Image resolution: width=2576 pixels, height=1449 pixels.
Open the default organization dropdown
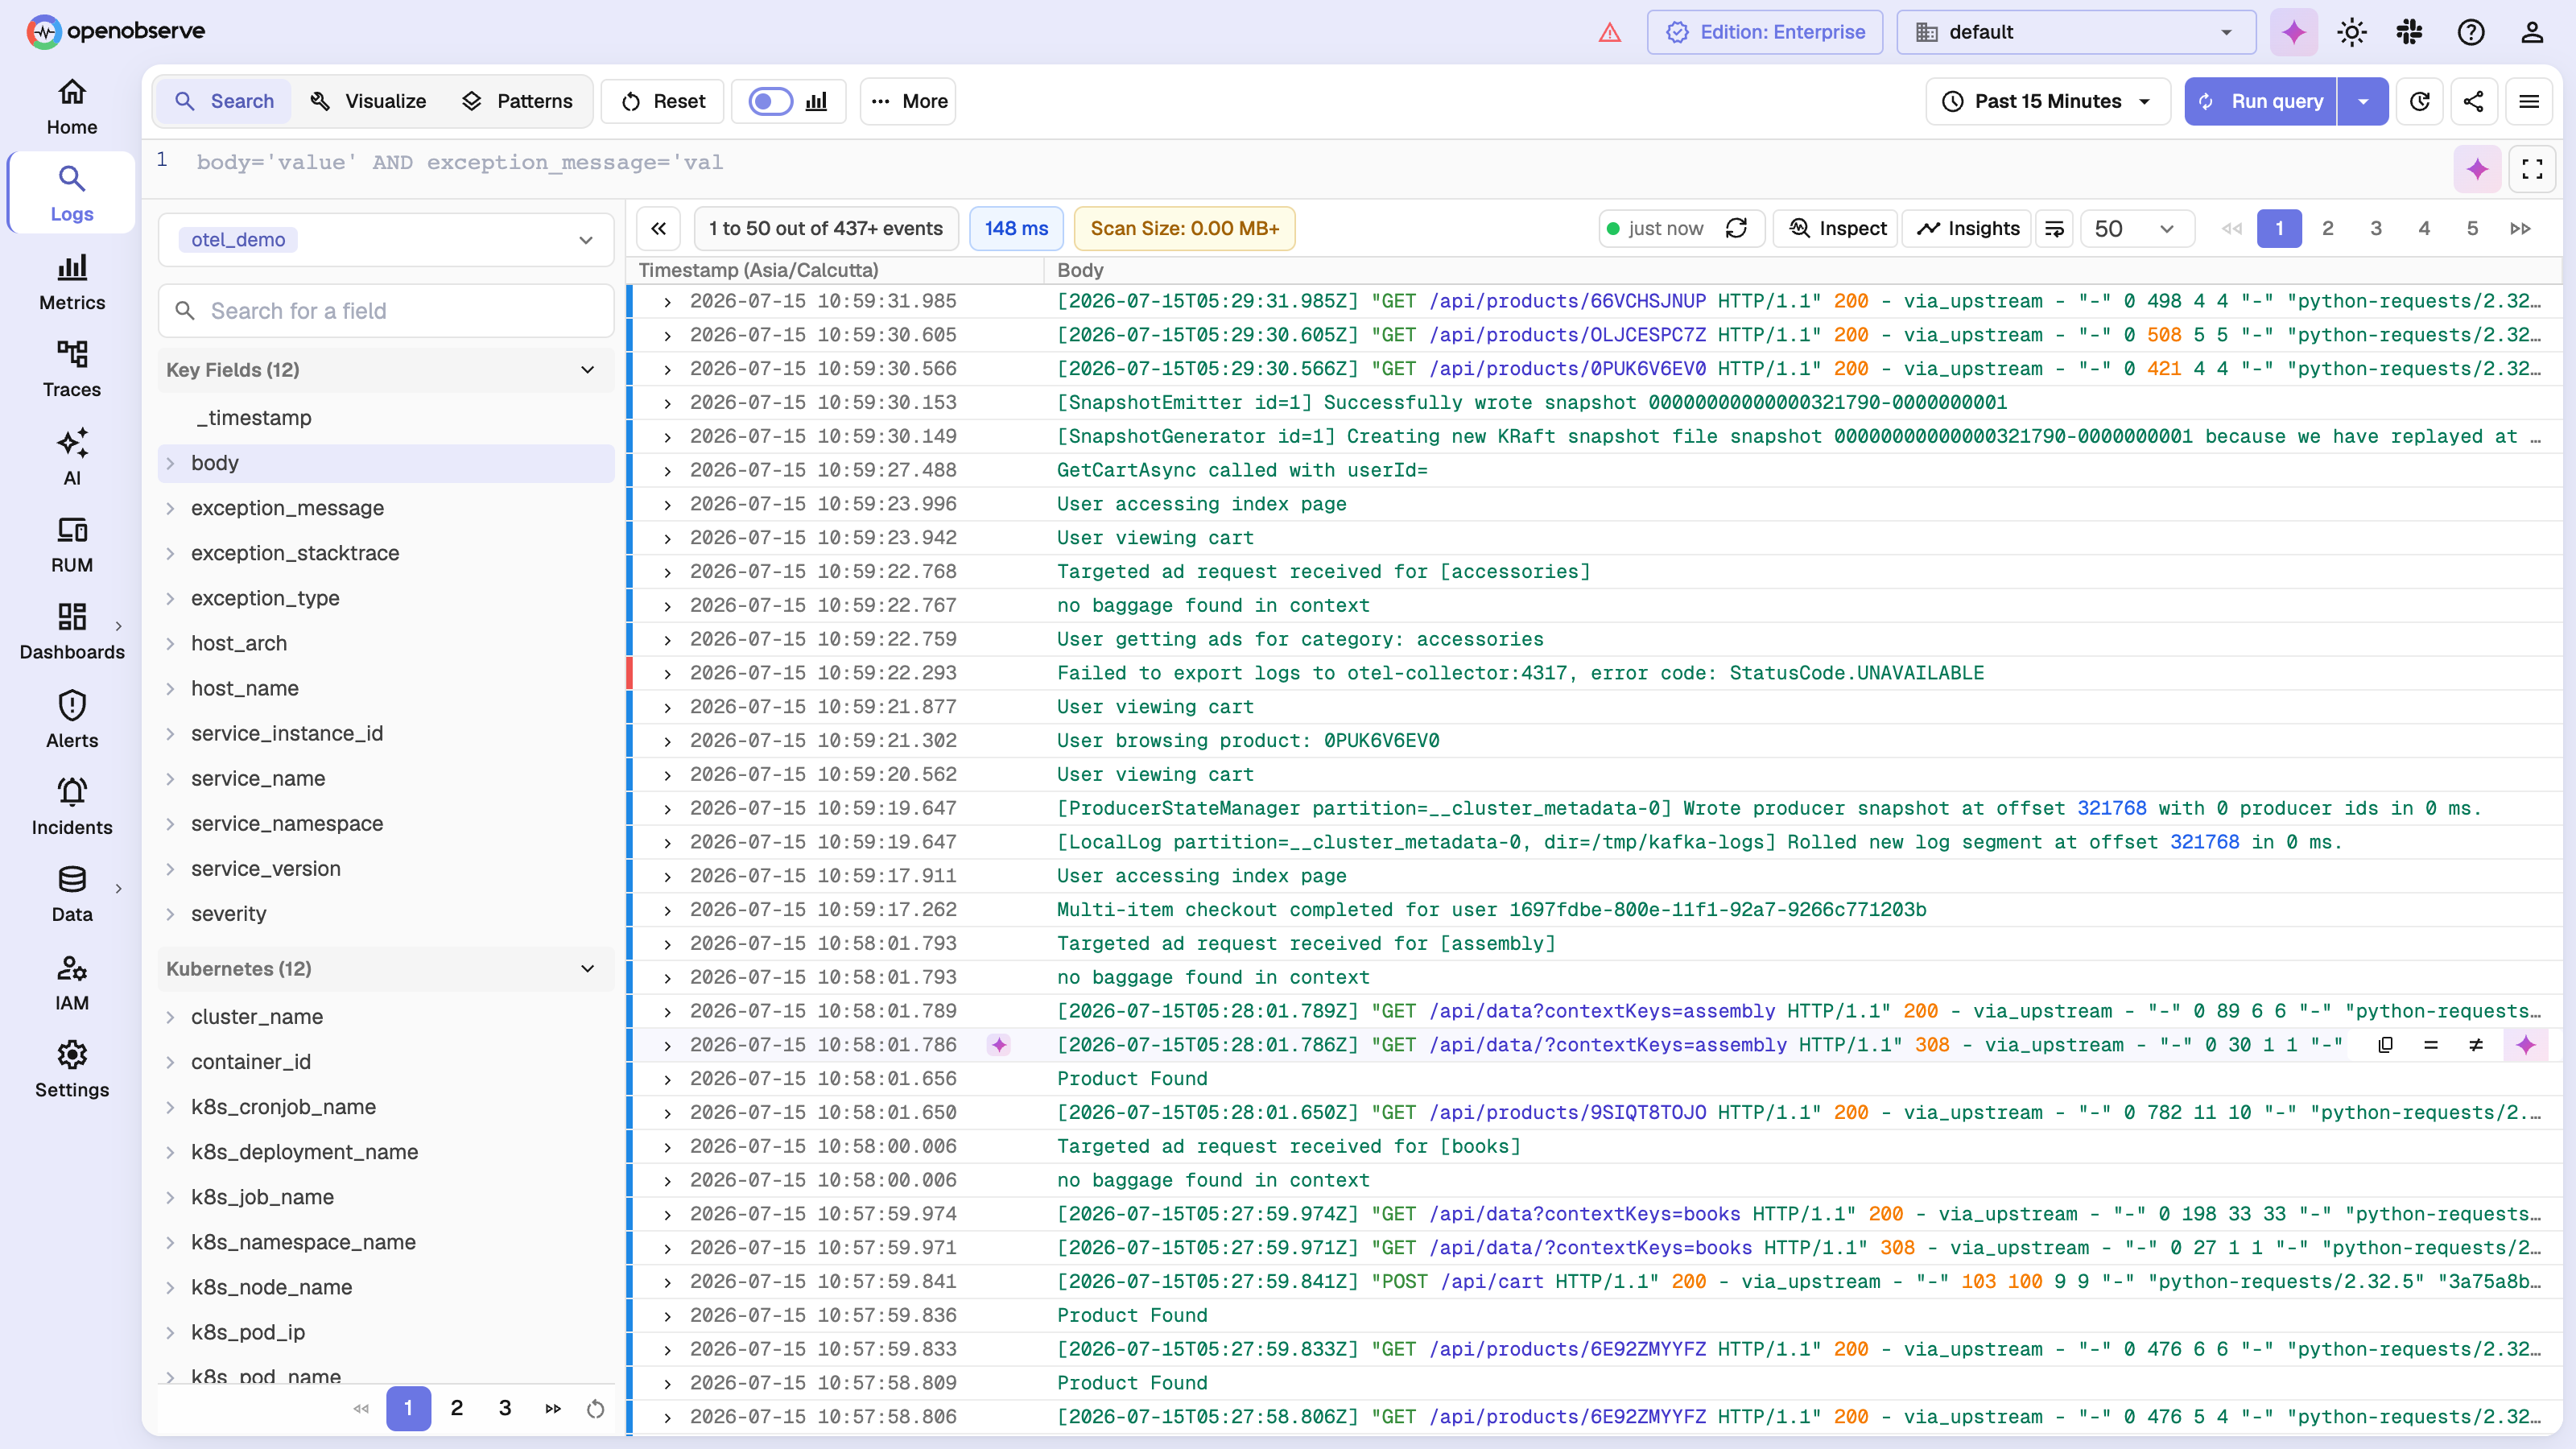[x=2076, y=32]
